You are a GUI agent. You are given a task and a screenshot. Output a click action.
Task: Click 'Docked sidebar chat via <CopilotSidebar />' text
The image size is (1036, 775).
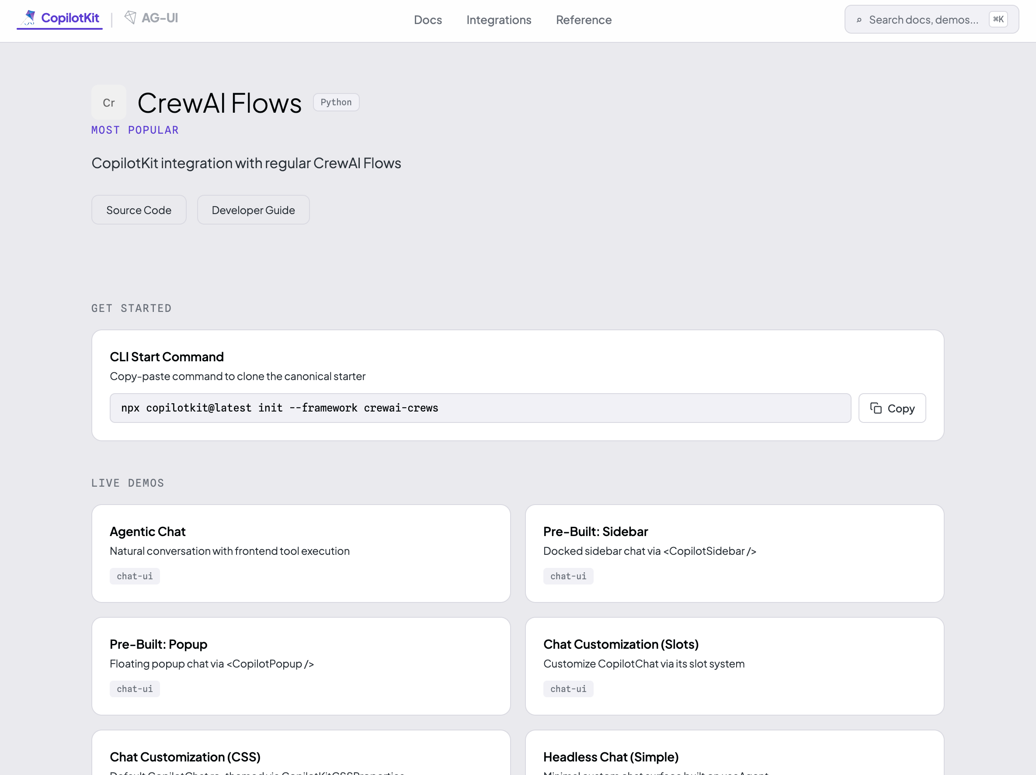click(x=650, y=551)
